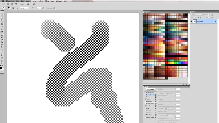Select the Paint Bucket tool
Viewport: 219px width, 123px height.
tap(2, 42)
